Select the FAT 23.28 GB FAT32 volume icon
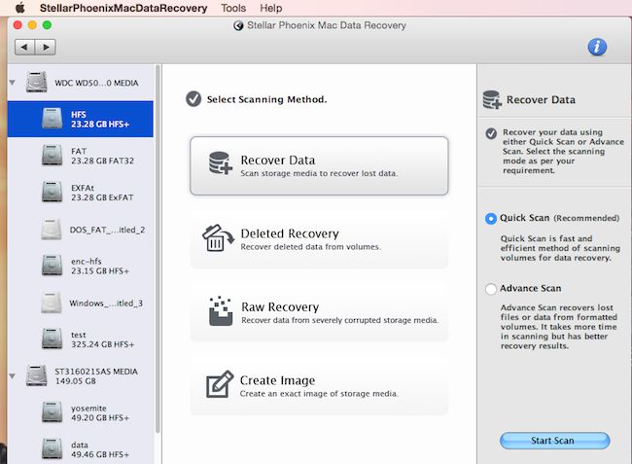Image resolution: width=632 pixels, height=464 pixels. click(x=52, y=156)
